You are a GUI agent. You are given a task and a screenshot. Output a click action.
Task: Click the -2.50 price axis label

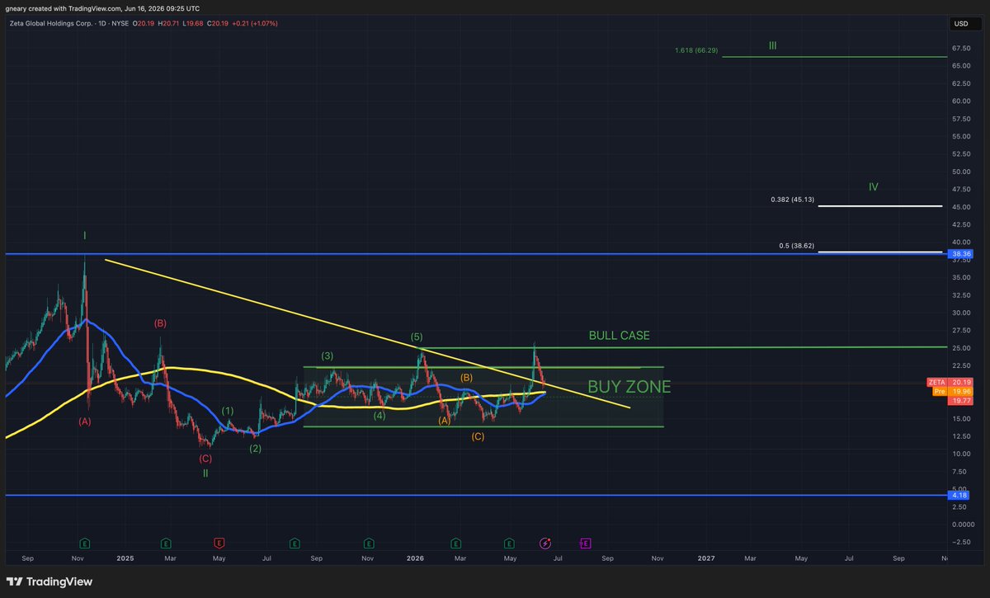[960, 542]
